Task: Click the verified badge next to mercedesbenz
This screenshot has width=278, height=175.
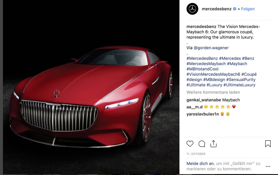Action: coord(235,9)
